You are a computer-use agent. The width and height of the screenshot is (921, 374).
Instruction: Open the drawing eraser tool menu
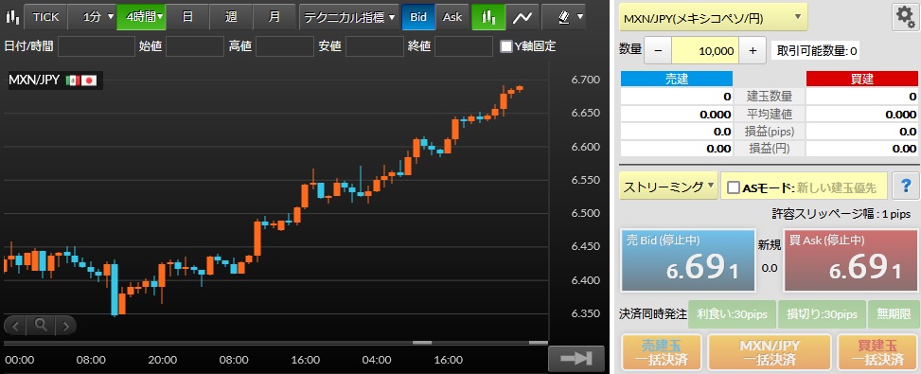click(564, 17)
